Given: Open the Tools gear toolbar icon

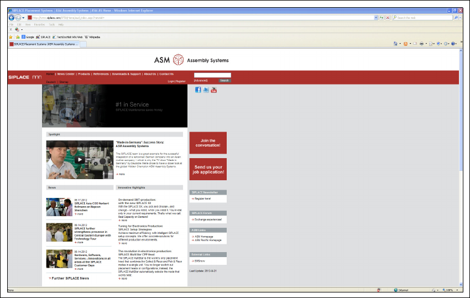Looking at the screenshot, I should [447, 44].
